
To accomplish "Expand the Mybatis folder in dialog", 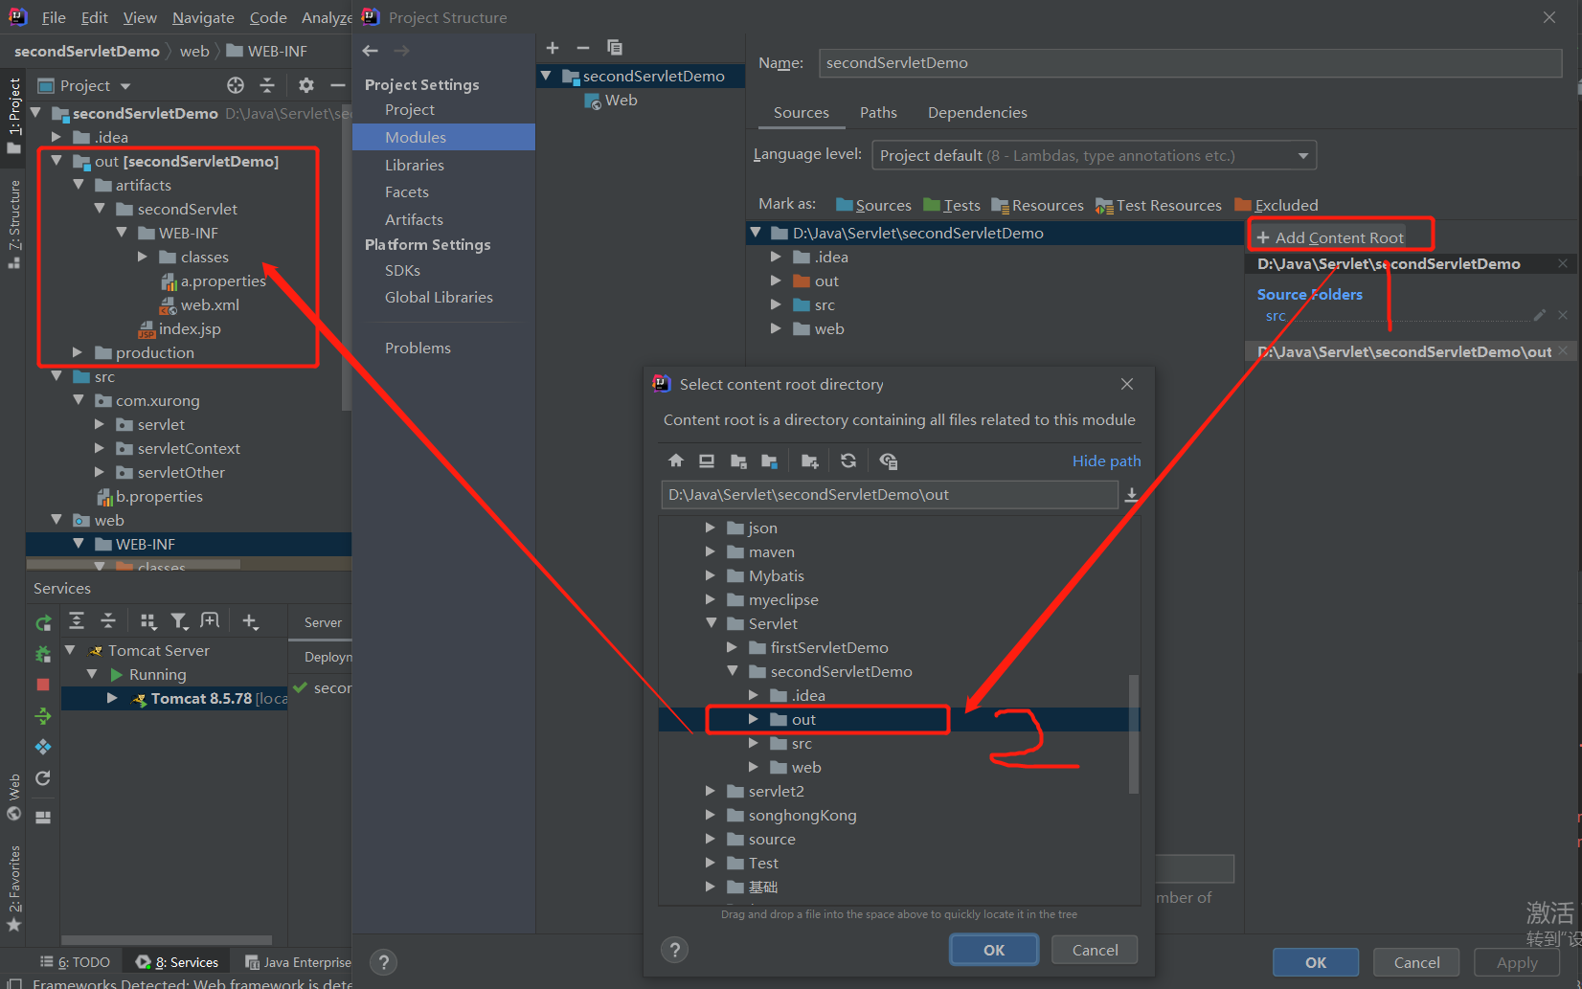I will click(x=710, y=575).
